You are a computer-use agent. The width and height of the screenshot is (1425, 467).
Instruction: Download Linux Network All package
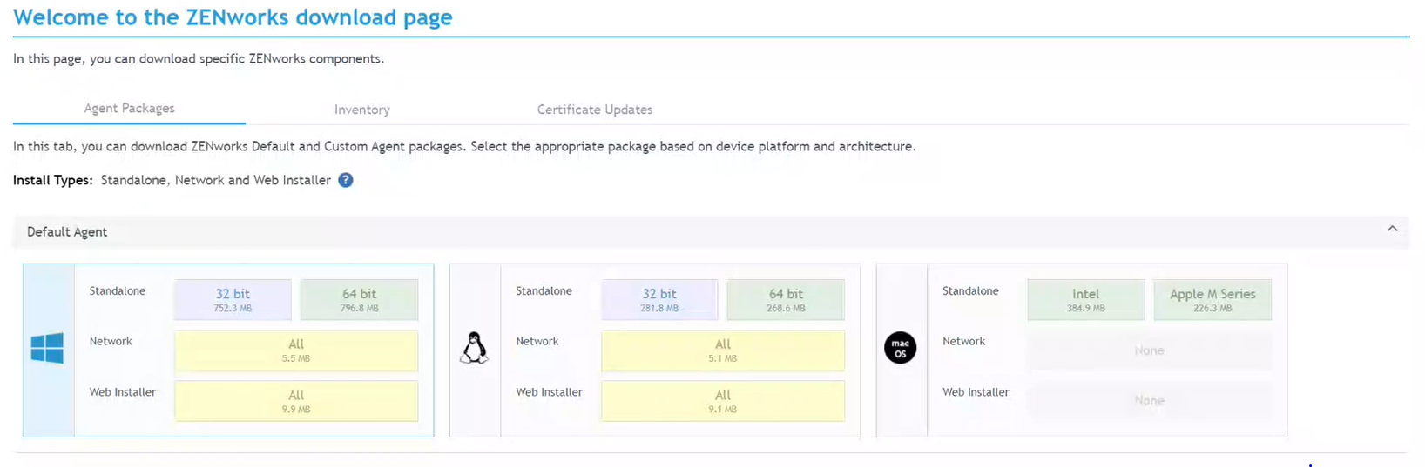click(722, 350)
